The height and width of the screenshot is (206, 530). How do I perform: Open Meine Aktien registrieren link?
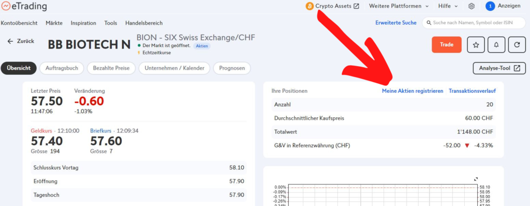(413, 91)
